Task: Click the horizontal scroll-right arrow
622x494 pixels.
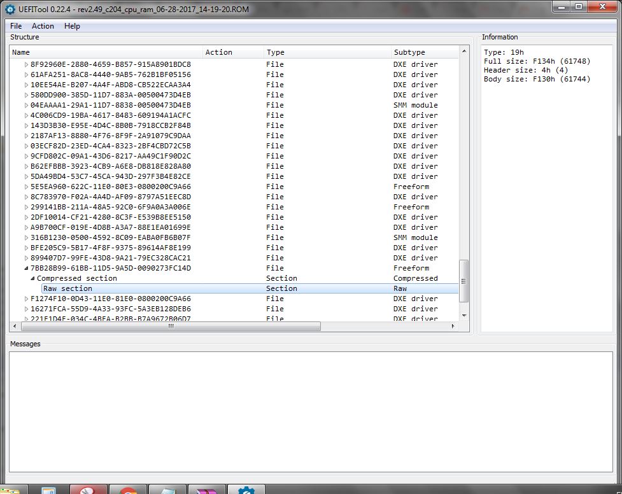Action: (453, 326)
